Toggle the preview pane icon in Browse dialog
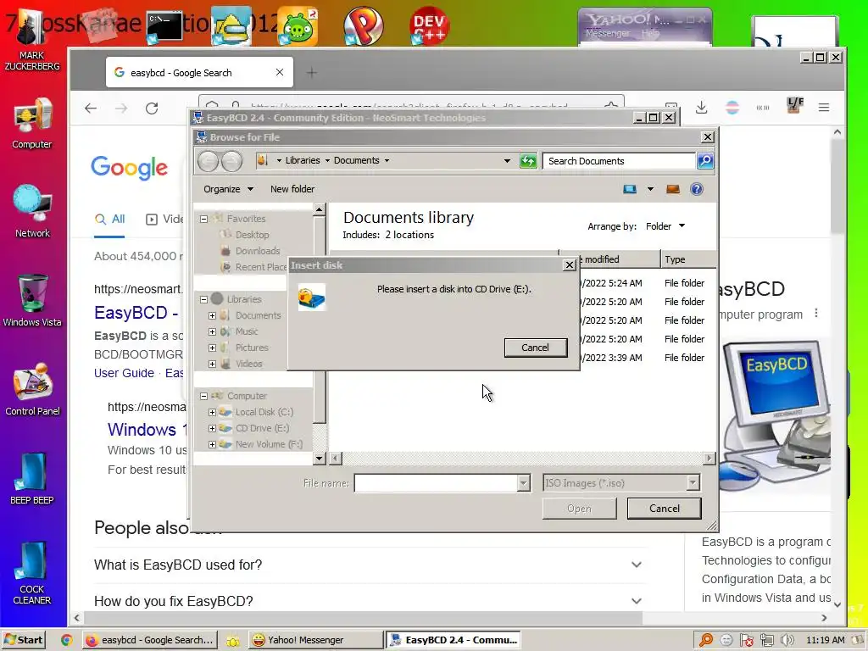 tap(672, 189)
